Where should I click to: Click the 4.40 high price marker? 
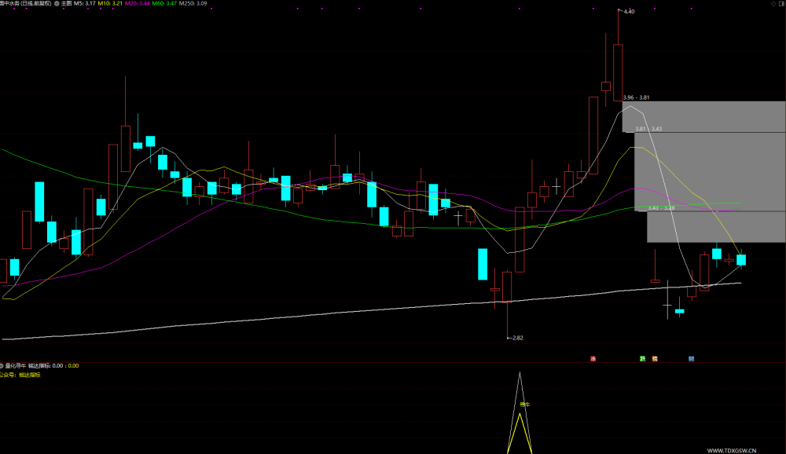coord(627,12)
